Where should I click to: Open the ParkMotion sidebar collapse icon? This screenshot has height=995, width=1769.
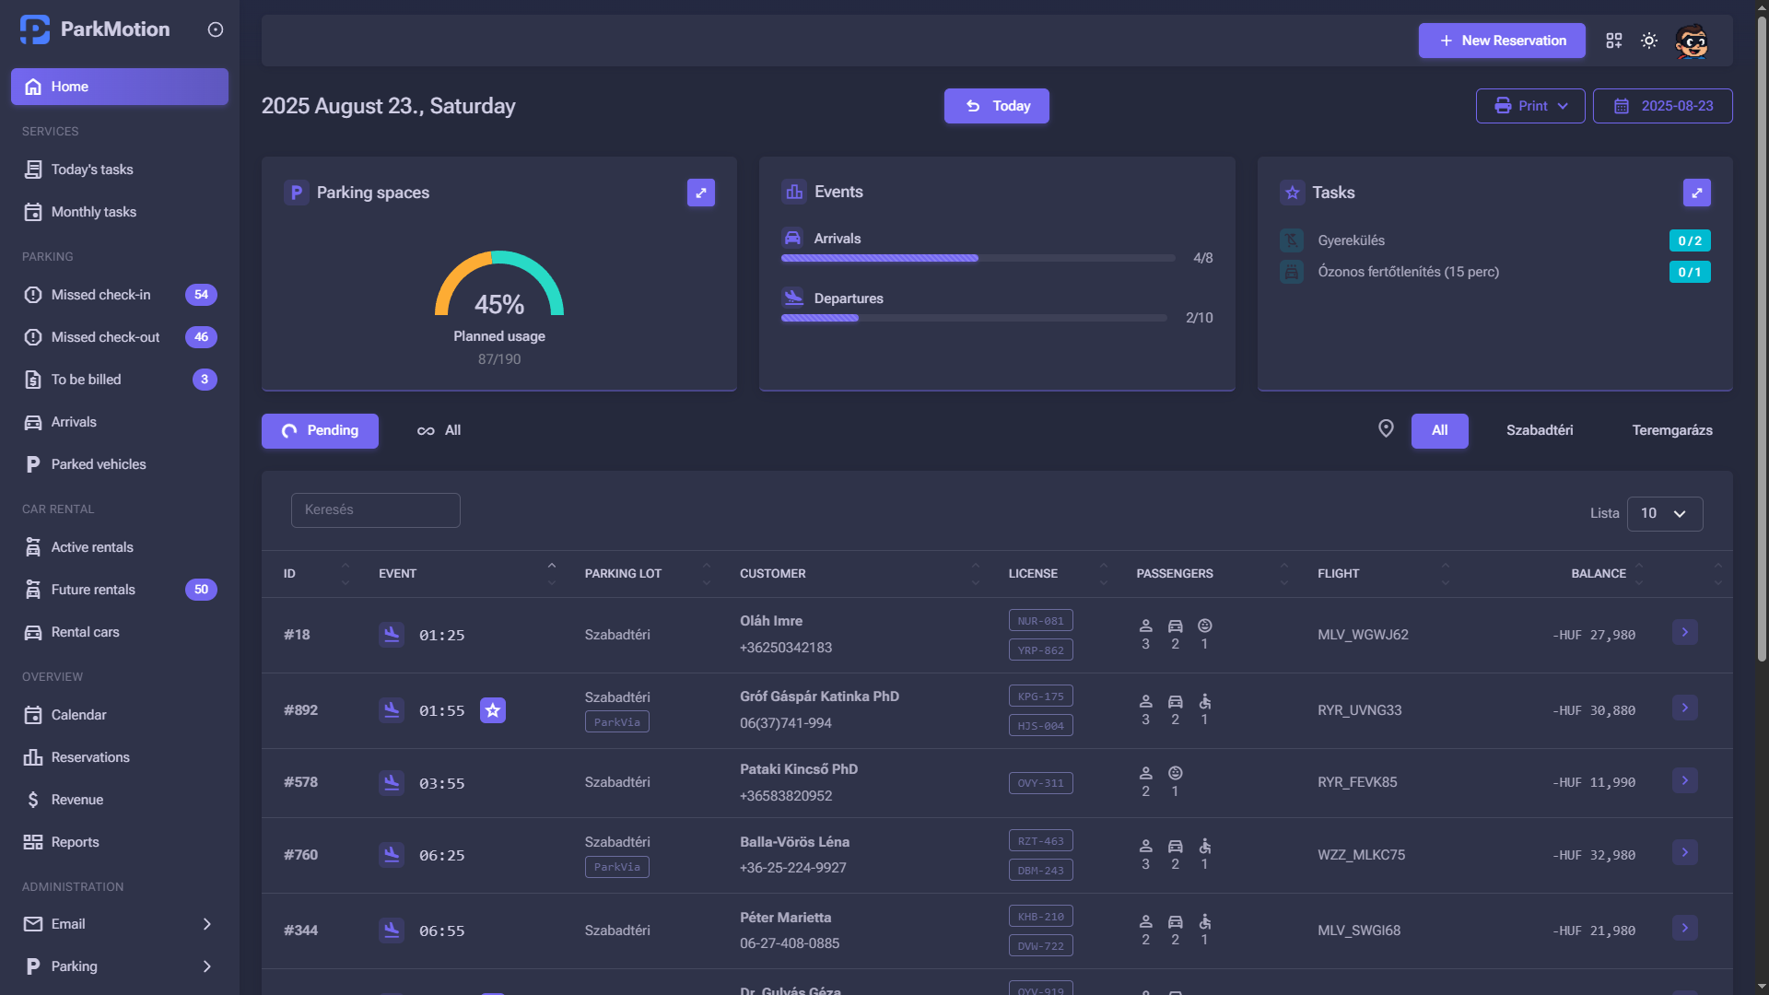tap(215, 29)
